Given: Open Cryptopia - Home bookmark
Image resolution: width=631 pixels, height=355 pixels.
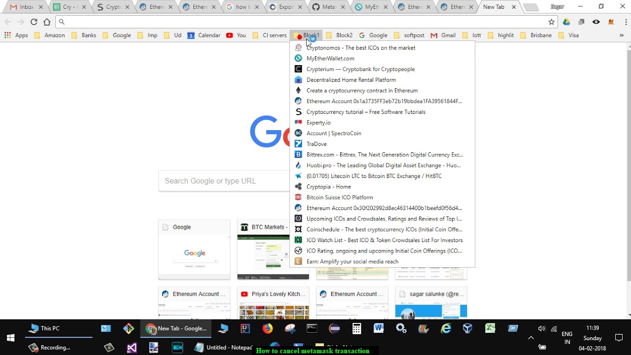Looking at the screenshot, I should tap(382, 187).
